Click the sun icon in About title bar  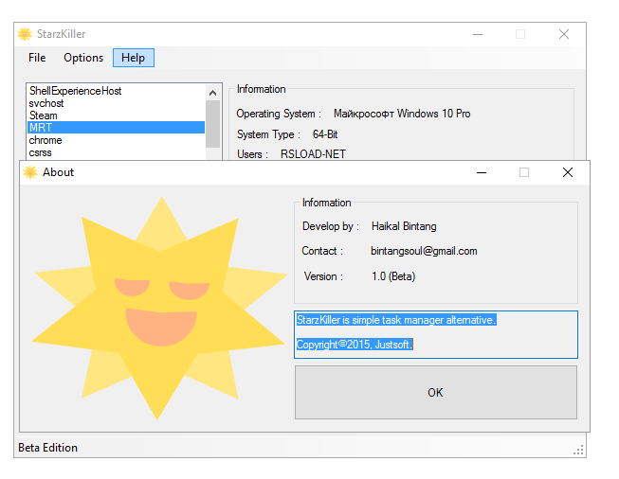[x=30, y=172]
